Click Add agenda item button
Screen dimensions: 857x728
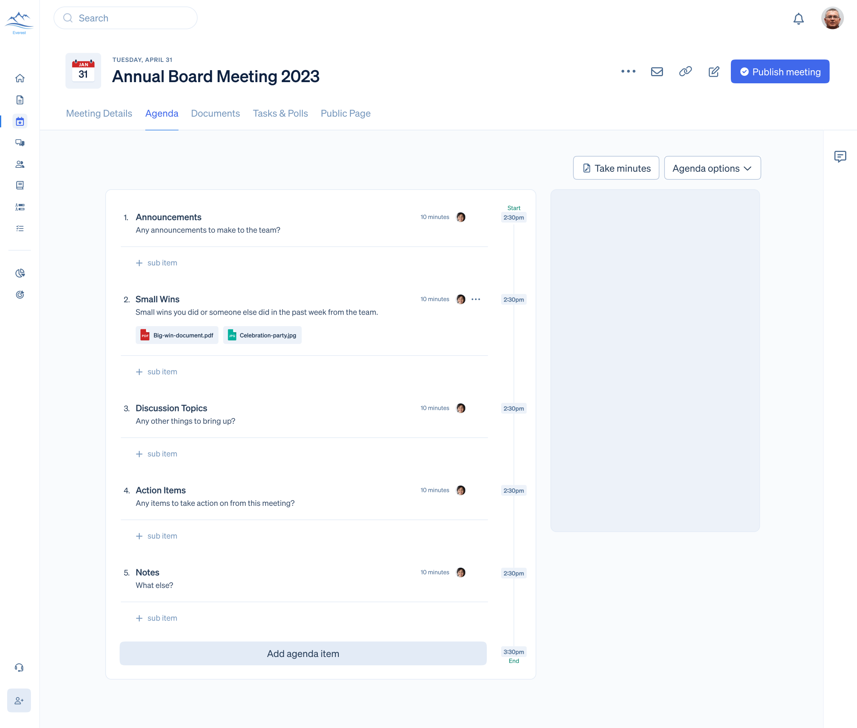pyautogui.click(x=302, y=653)
